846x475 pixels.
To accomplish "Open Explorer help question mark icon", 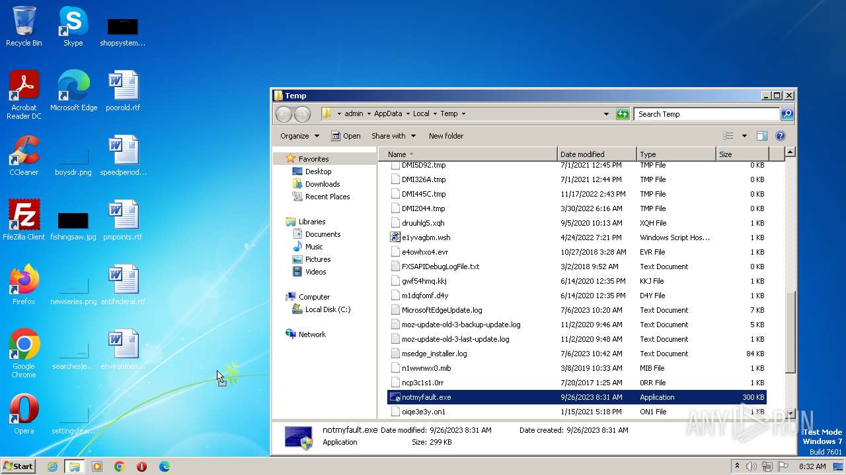I will [x=780, y=136].
